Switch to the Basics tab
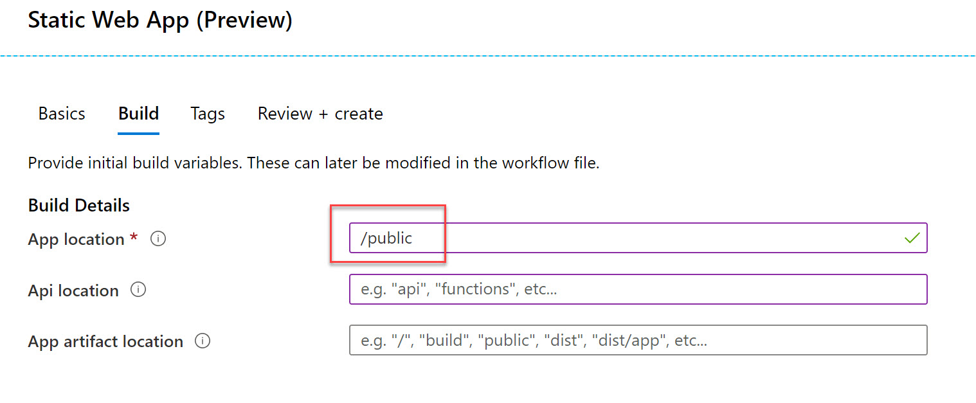The width and height of the screenshot is (976, 403). point(61,113)
